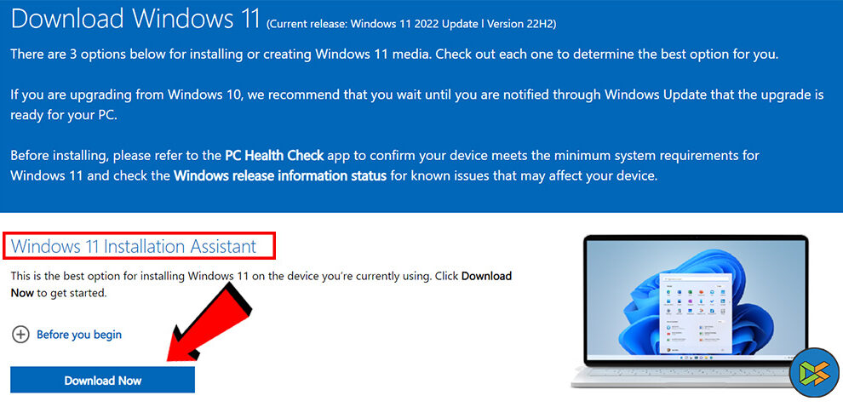Click the minimum system requirements sentence

[384, 165]
